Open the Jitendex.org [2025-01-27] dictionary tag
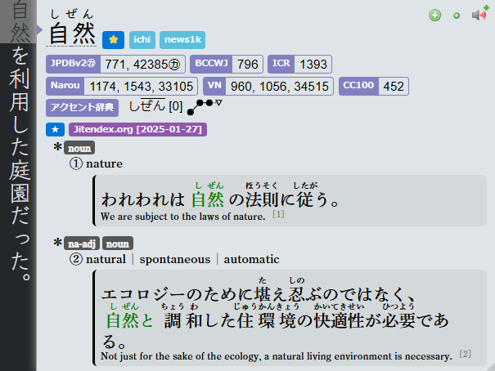 point(137,129)
